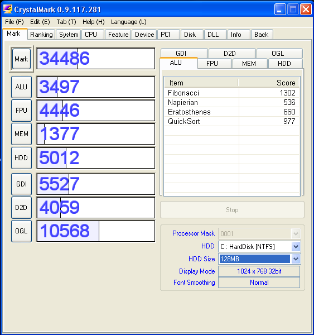
Task: Open the Tab (T) menu
Action: 66,22
